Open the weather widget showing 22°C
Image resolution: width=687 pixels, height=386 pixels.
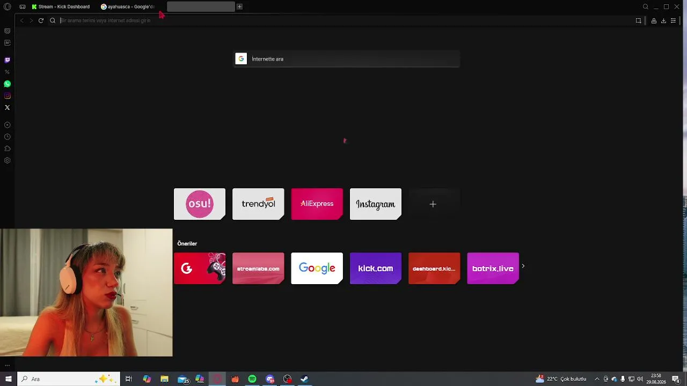click(561, 379)
